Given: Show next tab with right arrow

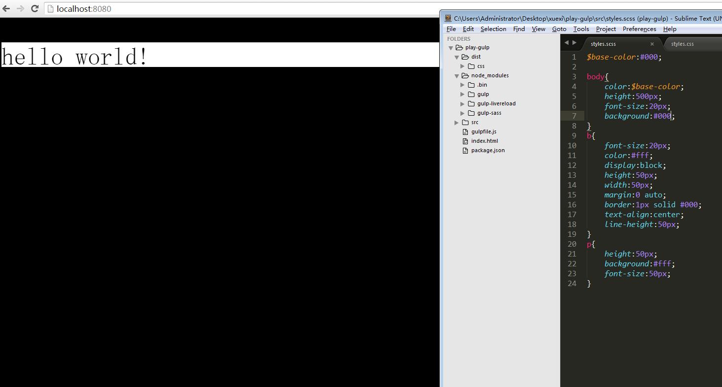Looking at the screenshot, I should tap(574, 43).
